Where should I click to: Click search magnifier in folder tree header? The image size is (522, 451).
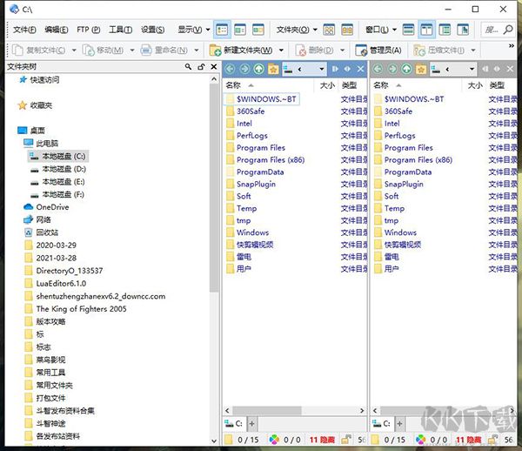click(188, 67)
